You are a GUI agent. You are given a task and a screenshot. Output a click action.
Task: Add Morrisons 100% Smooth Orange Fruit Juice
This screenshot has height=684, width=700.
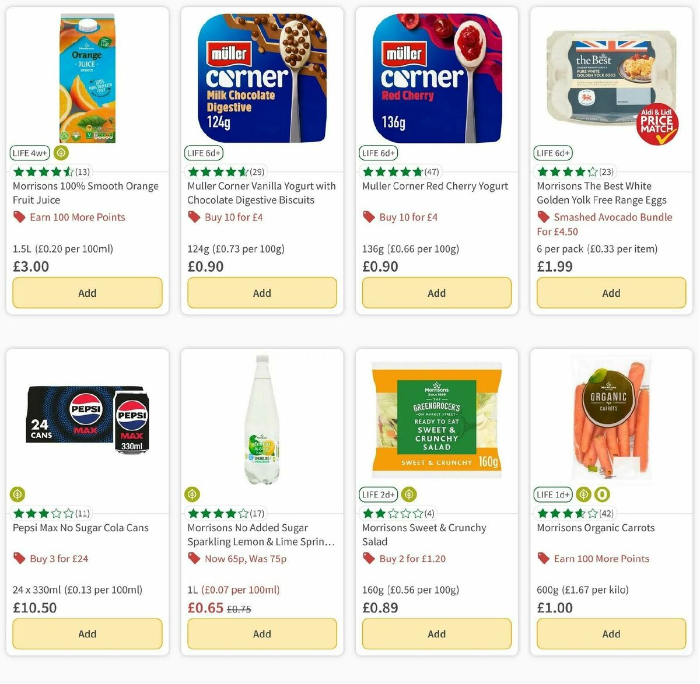click(x=87, y=293)
